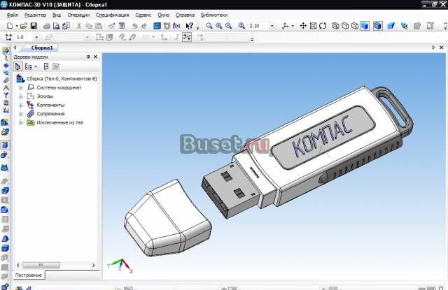Screen dimensions: 448x290
Task: Click the grid dropdown arrow in second toolbar
Action: pos(153,37)
